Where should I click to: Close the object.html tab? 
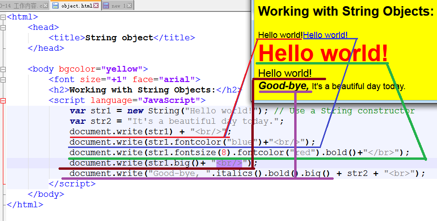click(96, 6)
